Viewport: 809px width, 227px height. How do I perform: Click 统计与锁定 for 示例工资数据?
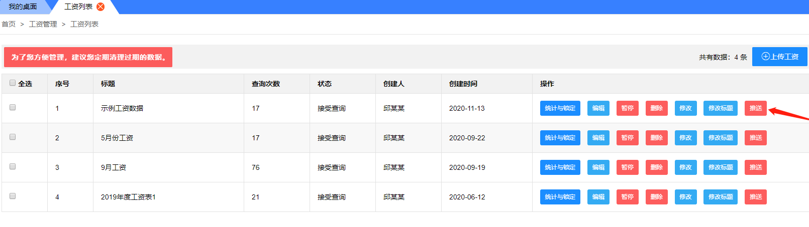click(x=560, y=108)
